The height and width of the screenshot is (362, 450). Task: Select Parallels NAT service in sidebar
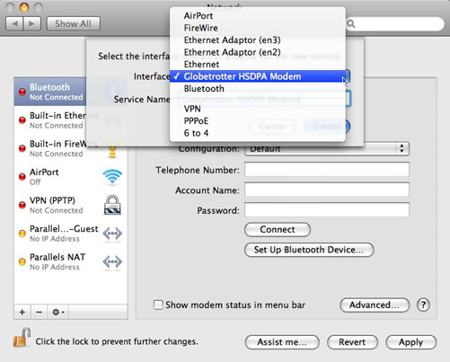pos(71,261)
